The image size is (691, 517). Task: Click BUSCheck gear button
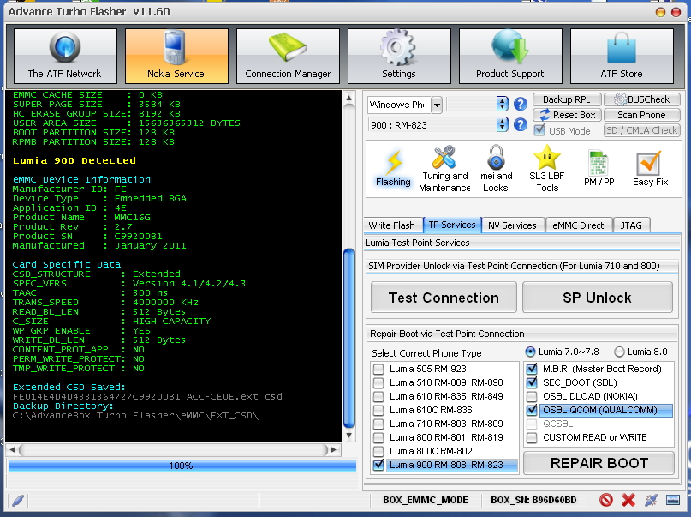click(641, 99)
